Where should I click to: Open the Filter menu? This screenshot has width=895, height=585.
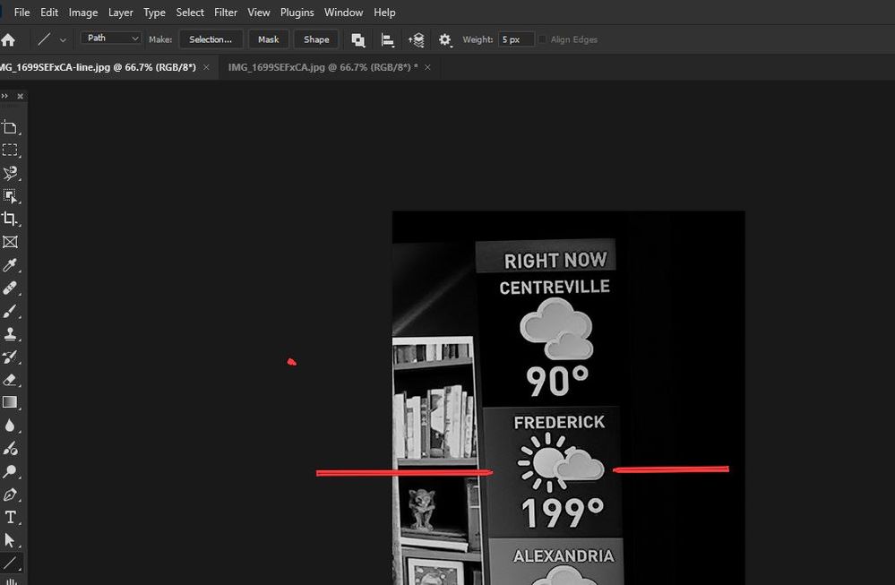pyautogui.click(x=225, y=12)
